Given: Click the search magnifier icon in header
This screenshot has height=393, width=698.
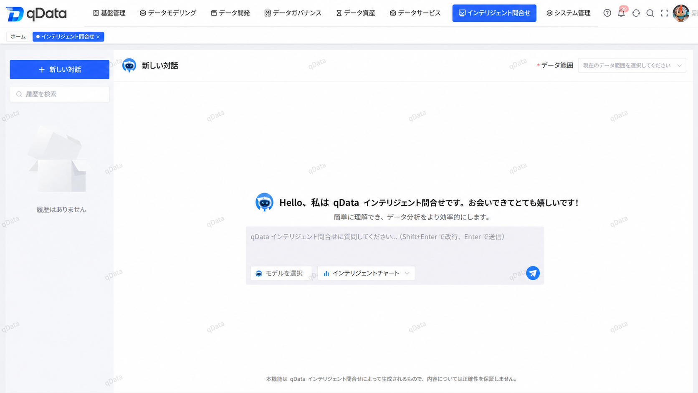Looking at the screenshot, I should (650, 13).
